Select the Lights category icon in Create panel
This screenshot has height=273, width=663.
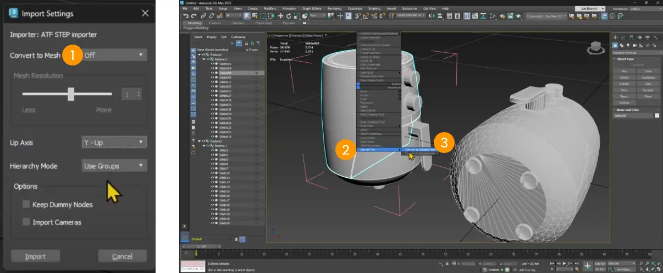pyautogui.click(x=628, y=46)
